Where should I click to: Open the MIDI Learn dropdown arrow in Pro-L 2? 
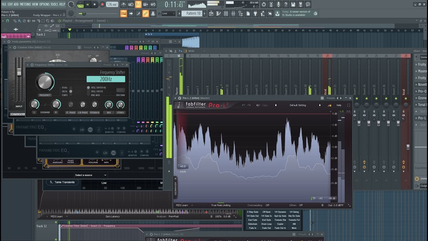(192, 205)
